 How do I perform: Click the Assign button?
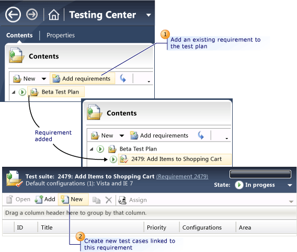click(132, 200)
